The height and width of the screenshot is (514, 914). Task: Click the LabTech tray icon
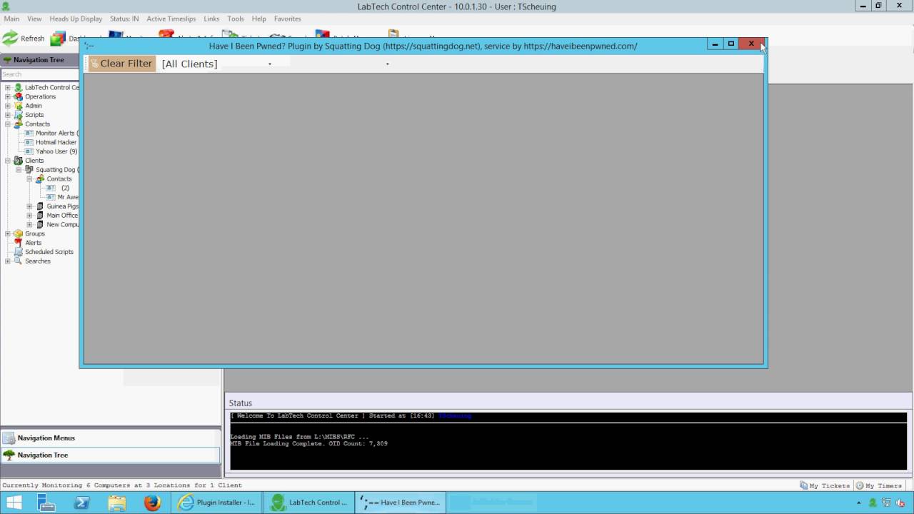[x=873, y=503]
